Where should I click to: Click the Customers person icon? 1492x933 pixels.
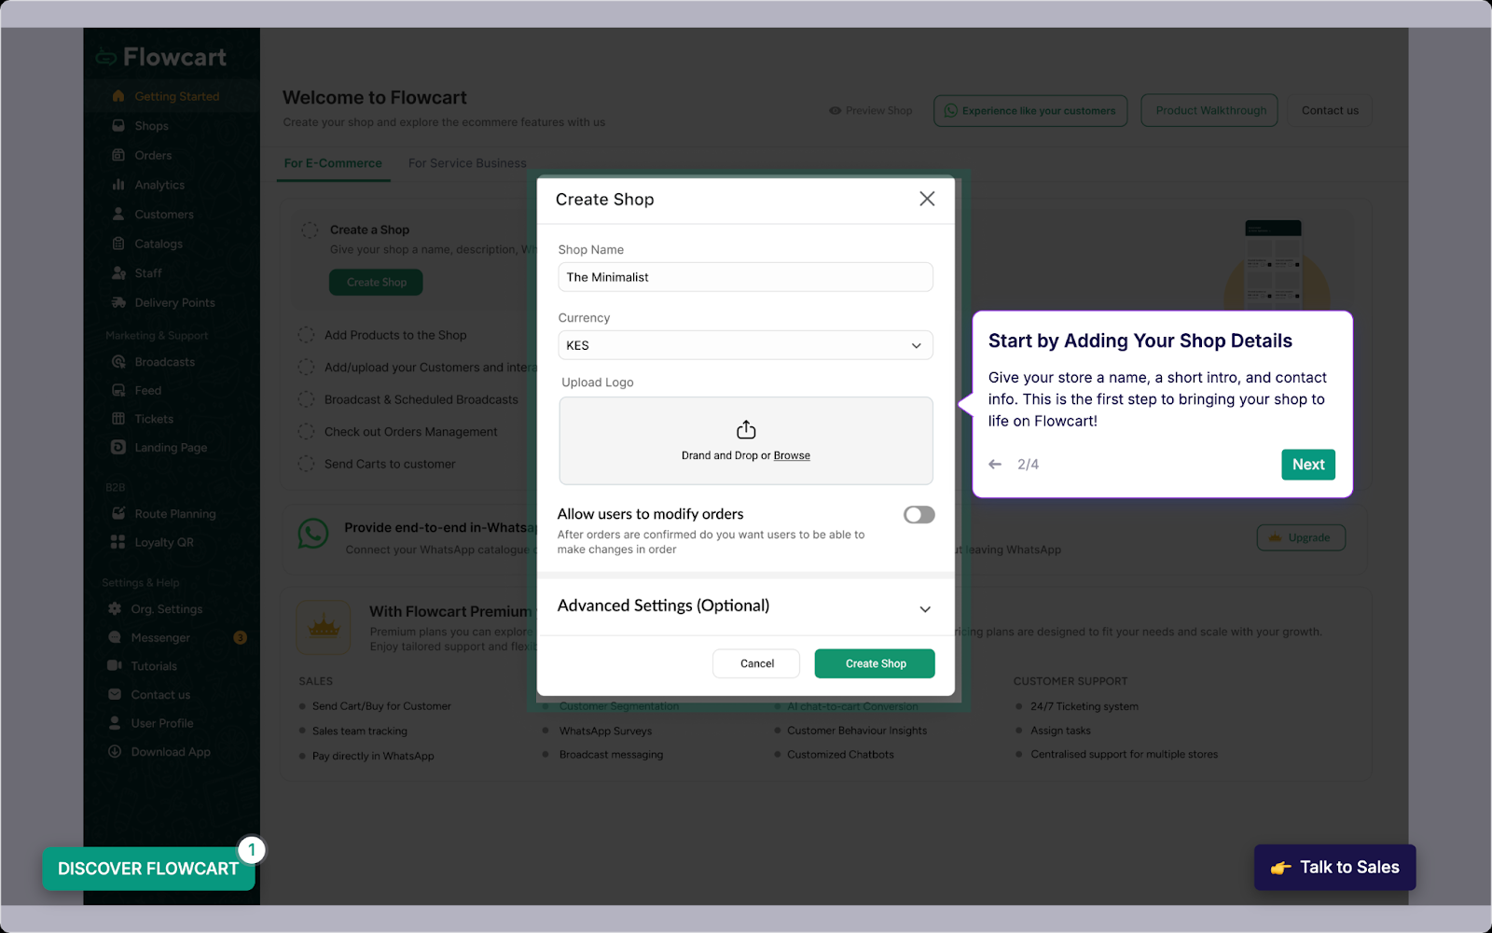click(x=118, y=214)
